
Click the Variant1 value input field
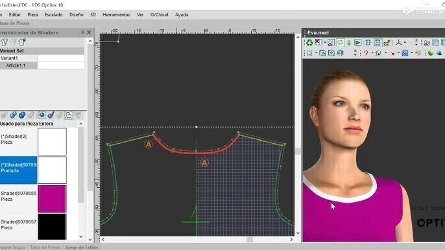coord(61,58)
